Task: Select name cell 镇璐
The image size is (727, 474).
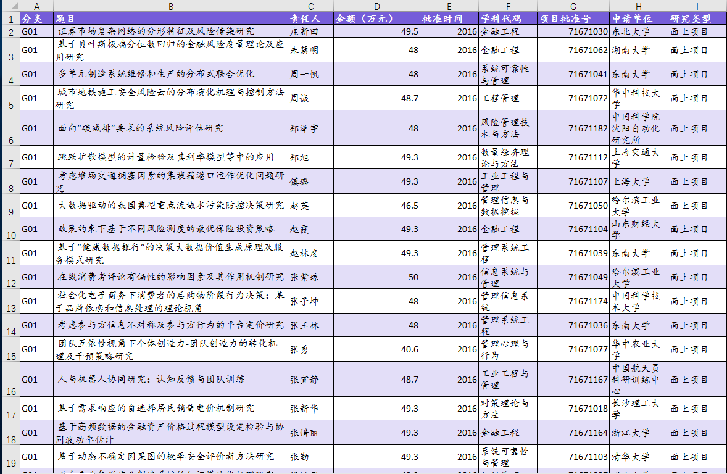Action: (310, 182)
